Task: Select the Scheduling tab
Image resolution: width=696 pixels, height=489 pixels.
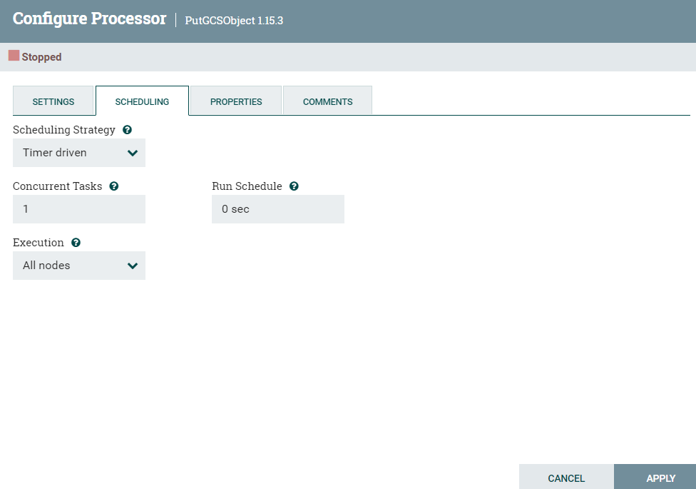Action: point(142,101)
